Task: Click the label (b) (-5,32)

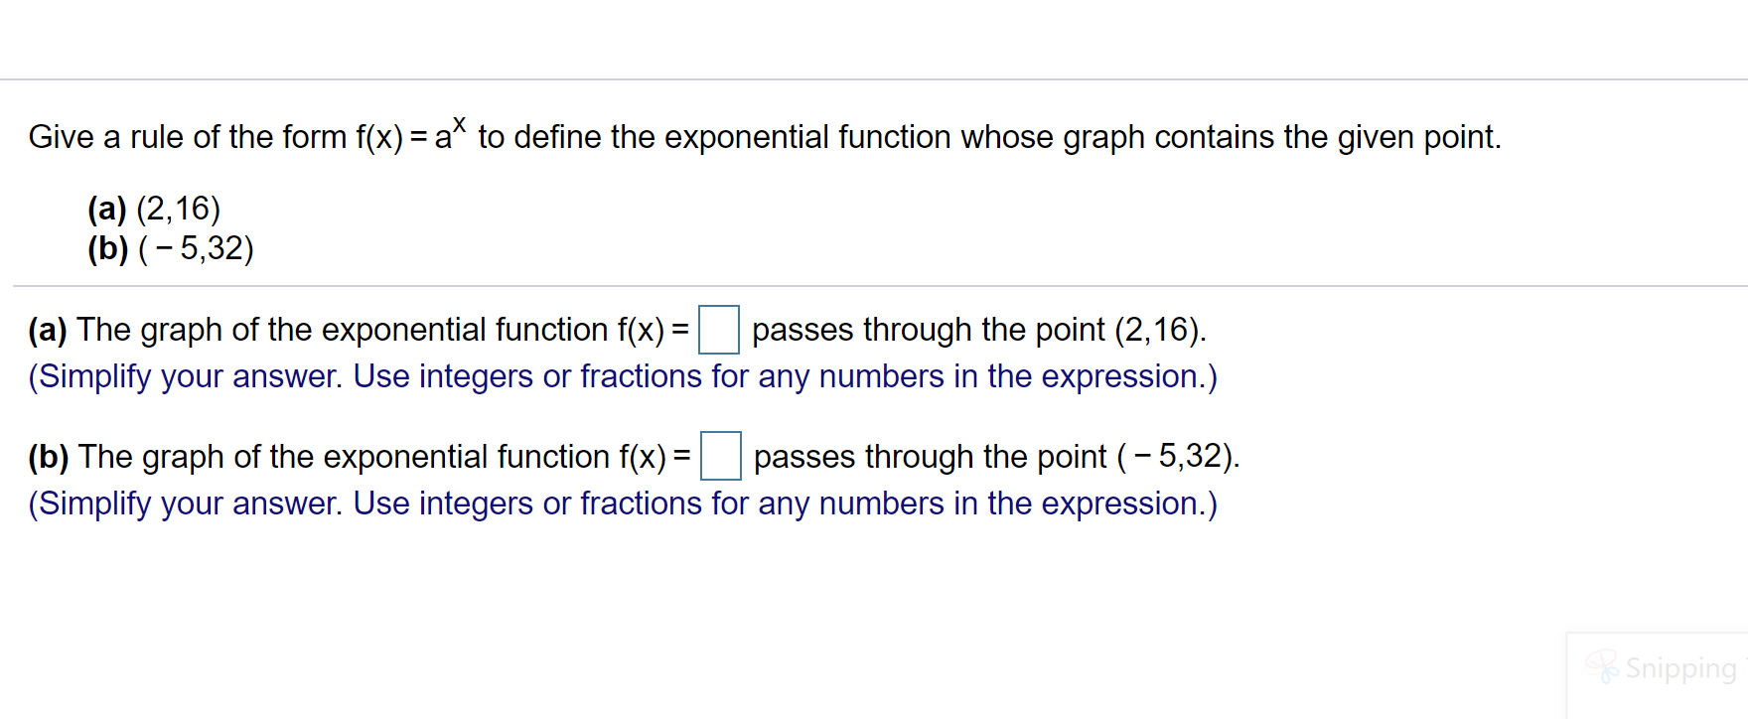Action: click(169, 248)
